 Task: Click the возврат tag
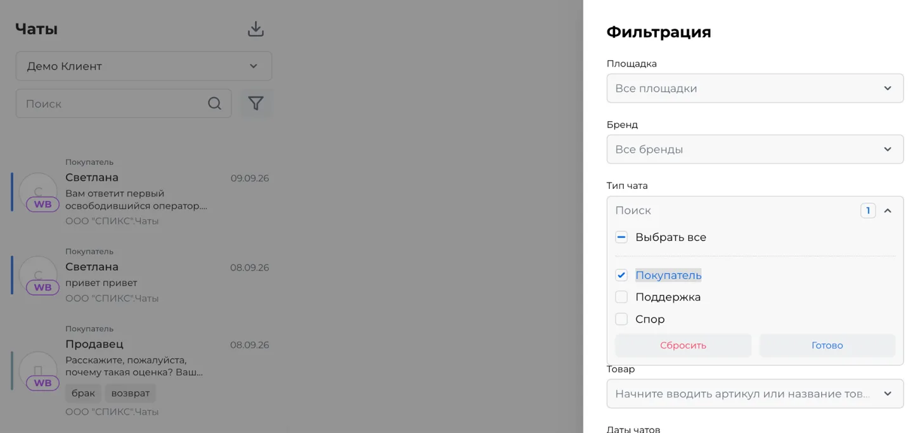pos(130,393)
